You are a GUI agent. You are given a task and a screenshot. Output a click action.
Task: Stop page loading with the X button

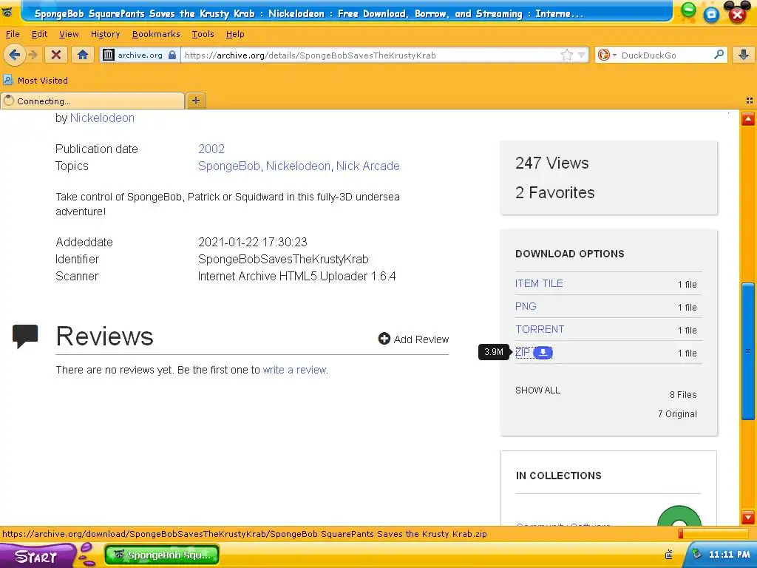(x=56, y=55)
